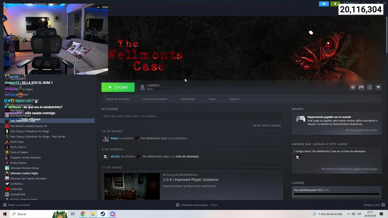The width and height of the screenshot is (388, 218).
Task: Open Punto de encuentro tab
Action: [x=155, y=99]
